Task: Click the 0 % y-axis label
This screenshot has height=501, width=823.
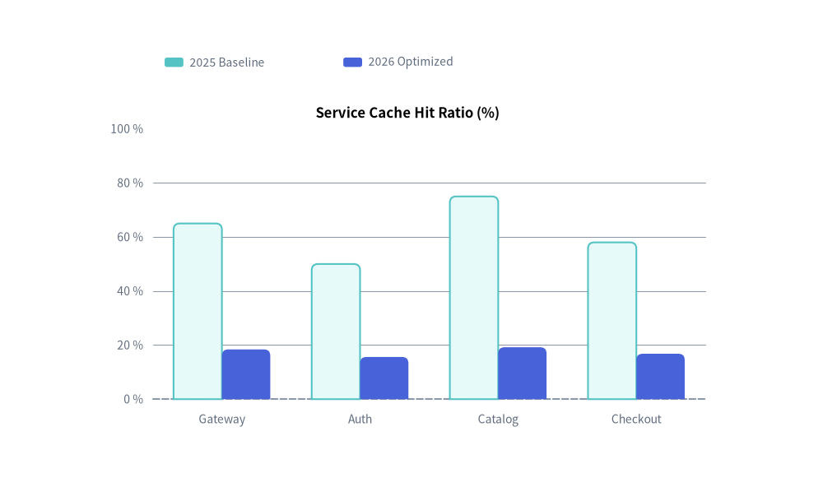Action: click(x=133, y=399)
